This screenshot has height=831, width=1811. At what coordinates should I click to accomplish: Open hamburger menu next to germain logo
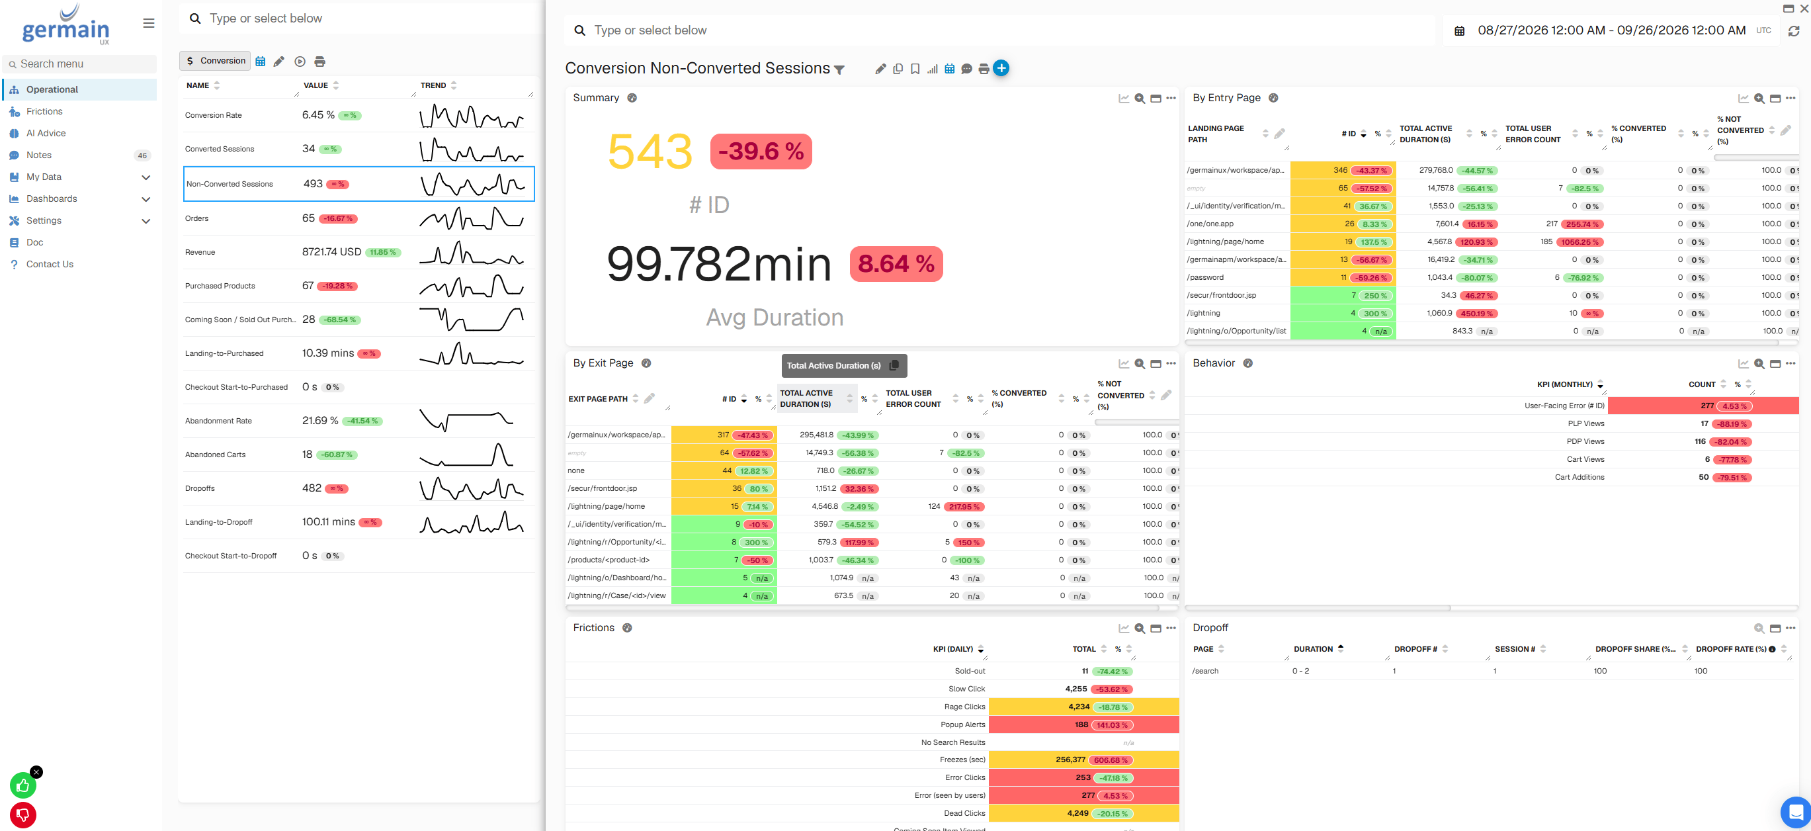click(x=148, y=23)
